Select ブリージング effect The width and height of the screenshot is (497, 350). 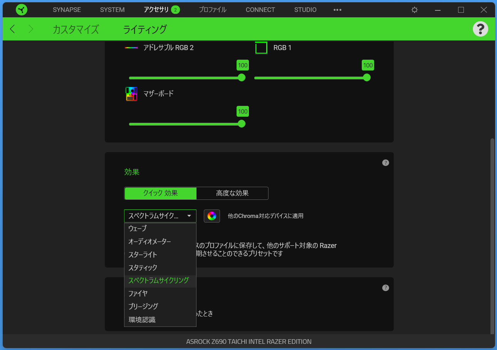point(160,306)
